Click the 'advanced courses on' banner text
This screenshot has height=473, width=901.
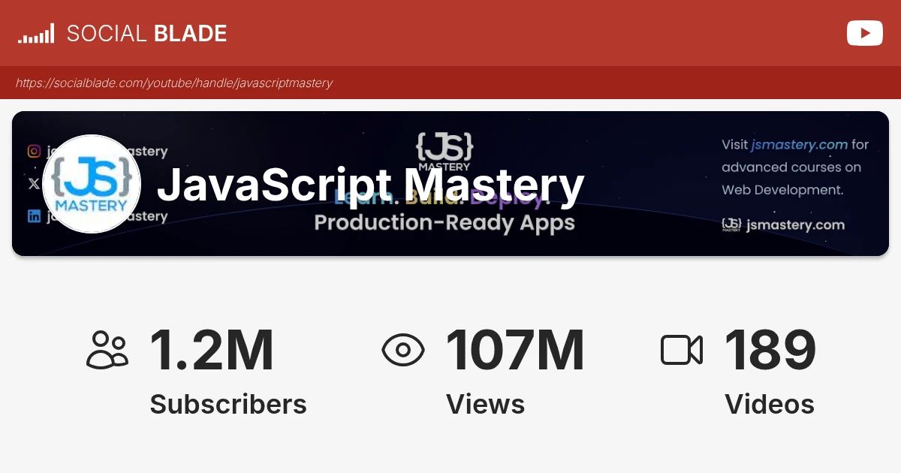pyautogui.click(x=791, y=167)
